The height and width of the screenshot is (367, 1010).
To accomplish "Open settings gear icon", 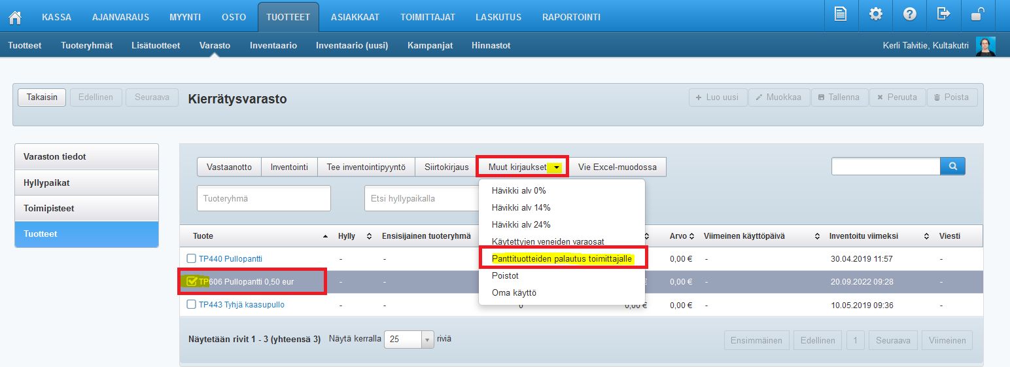I will coord(875,14).
